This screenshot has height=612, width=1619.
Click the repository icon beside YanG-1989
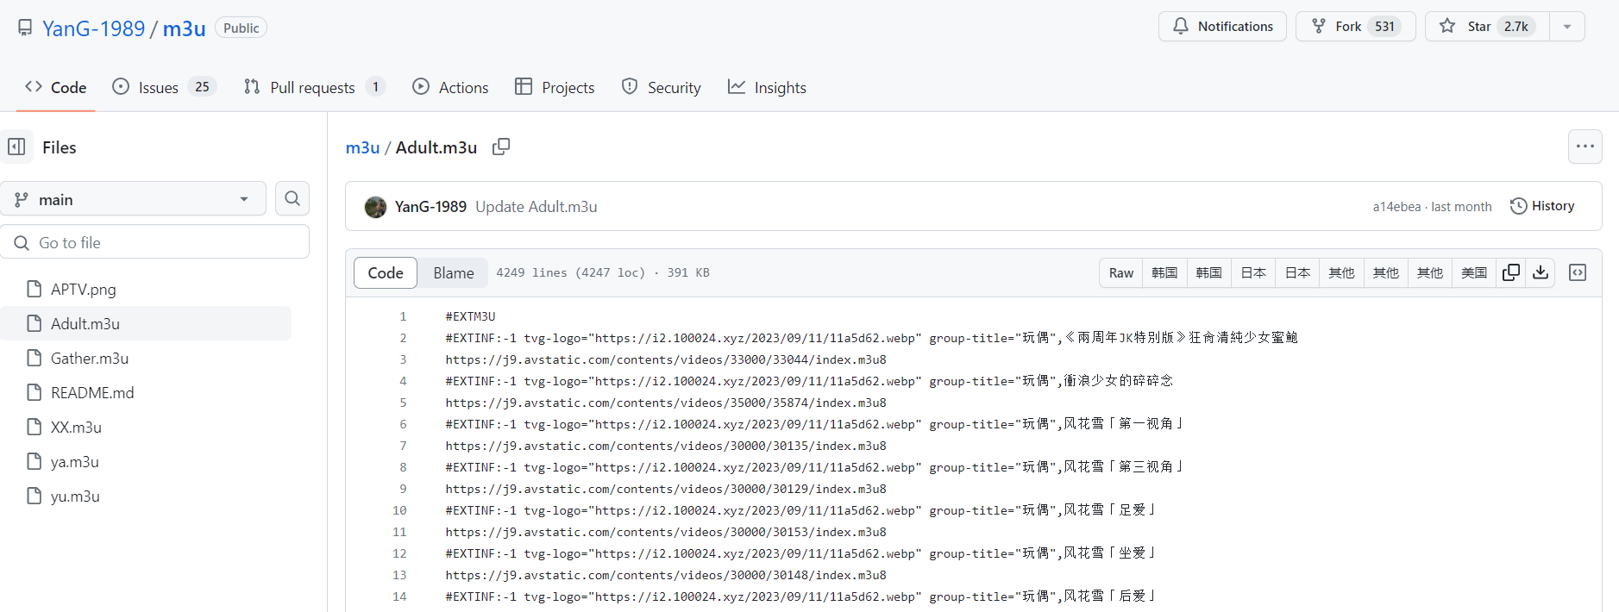click(25, 28)
